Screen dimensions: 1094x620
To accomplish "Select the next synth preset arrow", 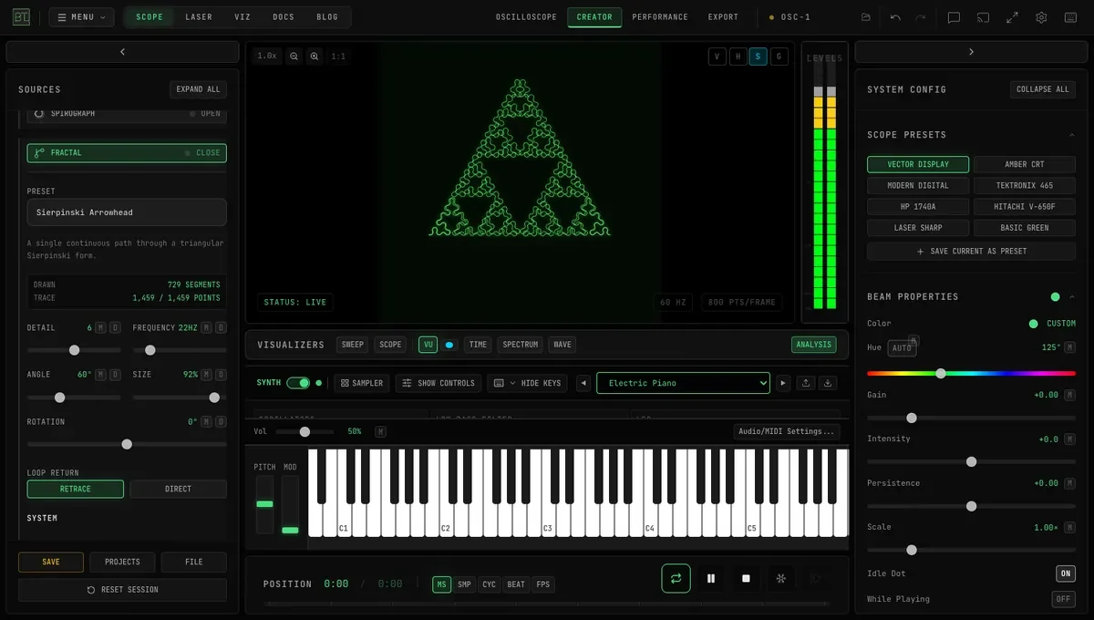I will 782,383.
